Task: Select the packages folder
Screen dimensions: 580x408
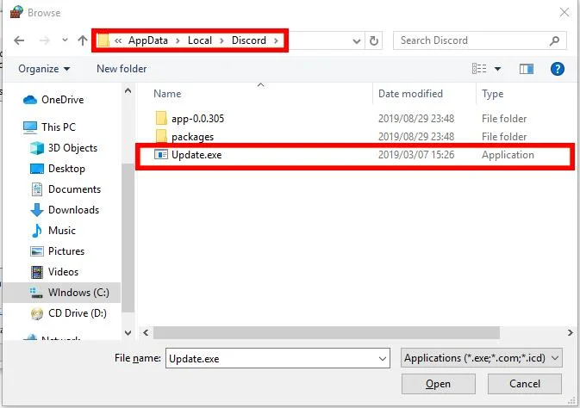Action: [192, 137]
